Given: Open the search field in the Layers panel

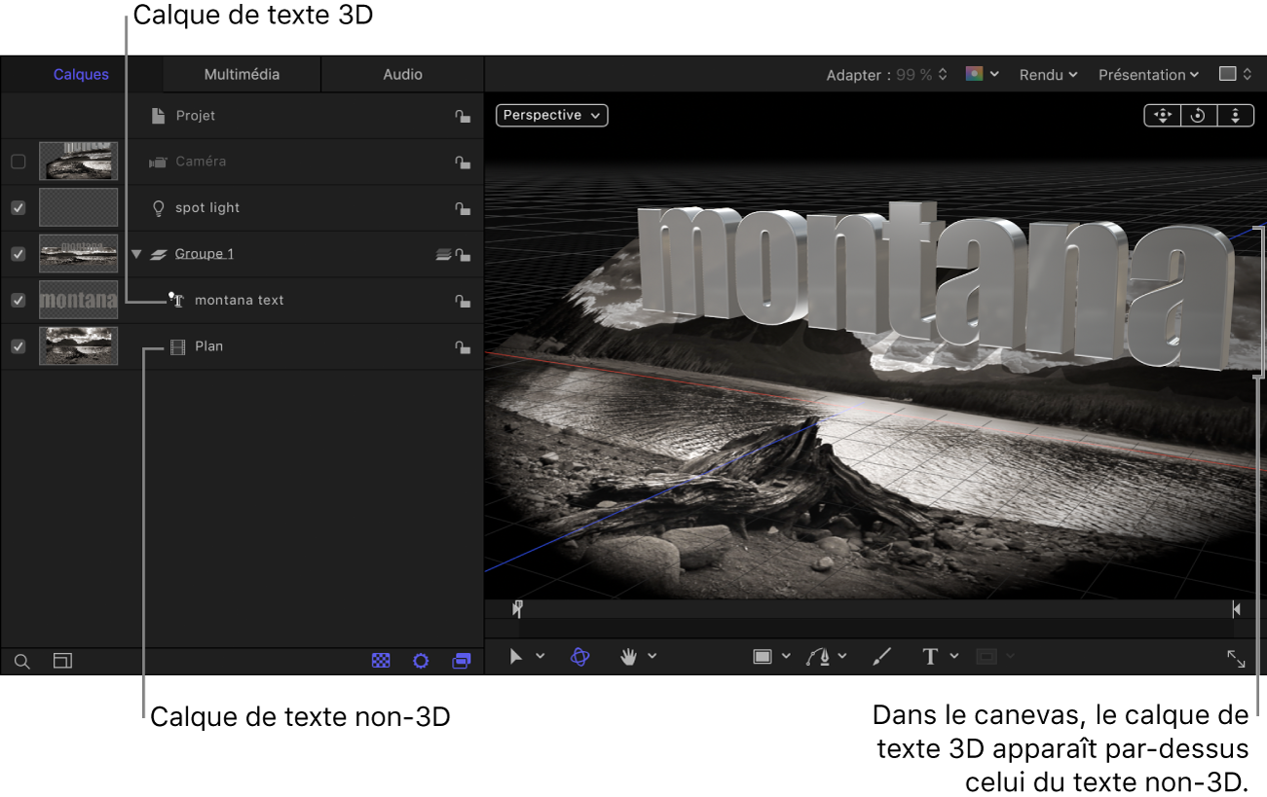Looking at the screenshot, I should tap(21, 661).
